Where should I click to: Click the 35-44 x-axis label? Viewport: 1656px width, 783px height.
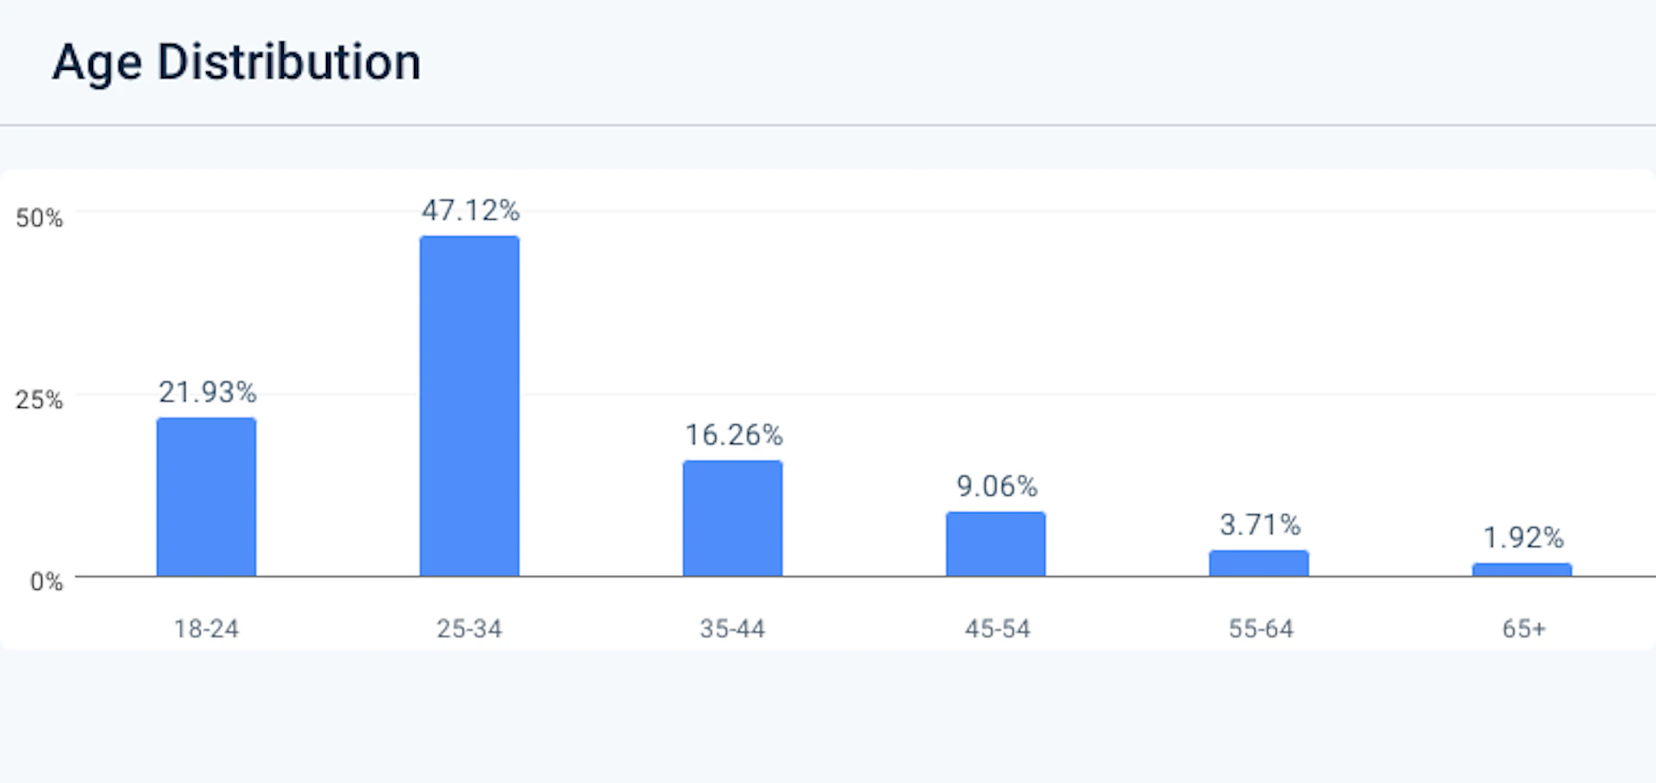point(732,629)
